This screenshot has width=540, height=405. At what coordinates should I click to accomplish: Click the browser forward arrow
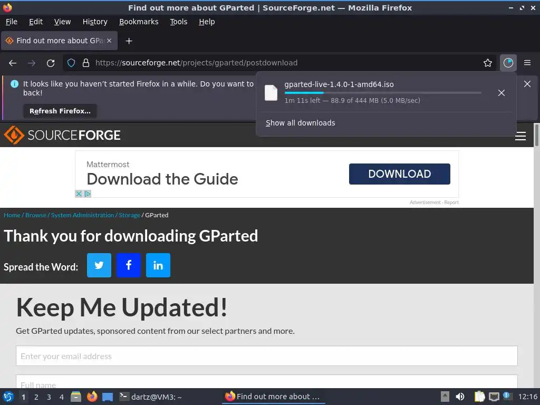tap(32, 63)
